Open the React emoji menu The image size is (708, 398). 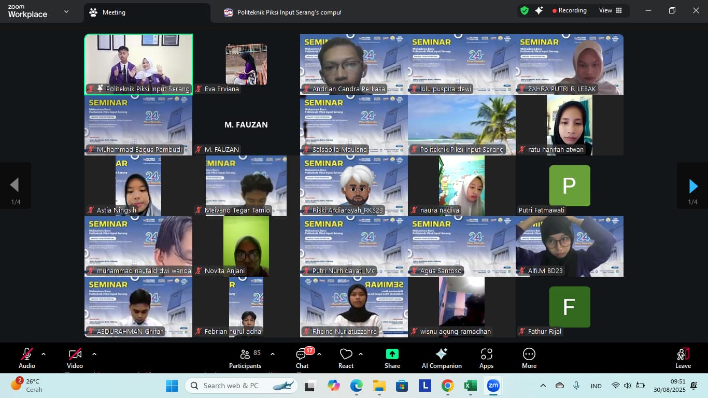[x=346, y=358]
